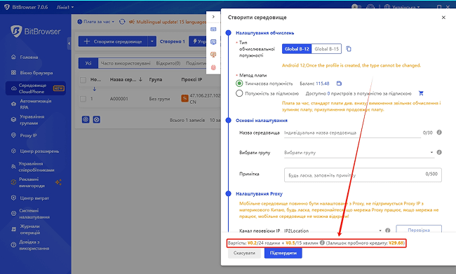Open the Канал перевірки IP dropdown
456x274 pixels.
(333, 231)
